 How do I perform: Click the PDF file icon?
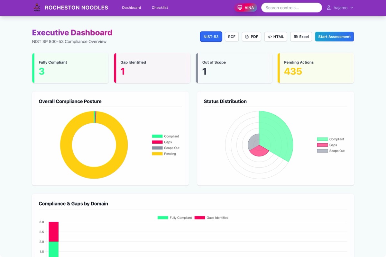point(247,37)
